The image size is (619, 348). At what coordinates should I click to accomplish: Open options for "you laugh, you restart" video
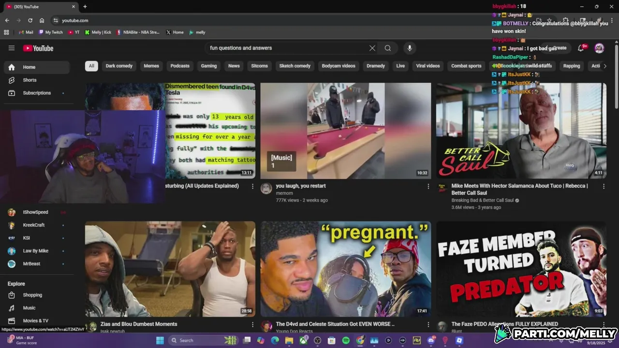pos(428,186)
